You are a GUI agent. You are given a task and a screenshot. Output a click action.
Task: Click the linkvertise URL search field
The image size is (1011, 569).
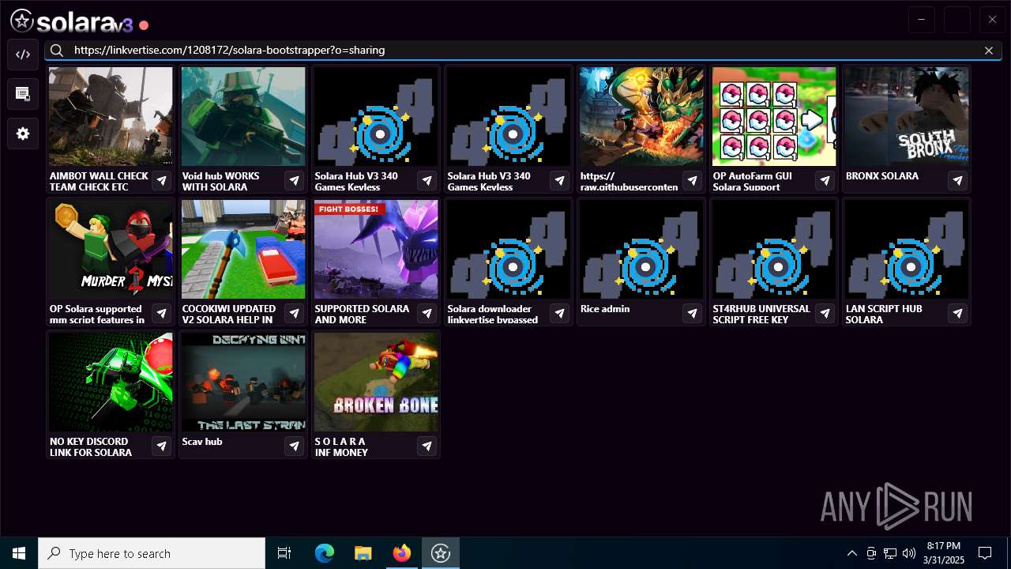point(523,51)
